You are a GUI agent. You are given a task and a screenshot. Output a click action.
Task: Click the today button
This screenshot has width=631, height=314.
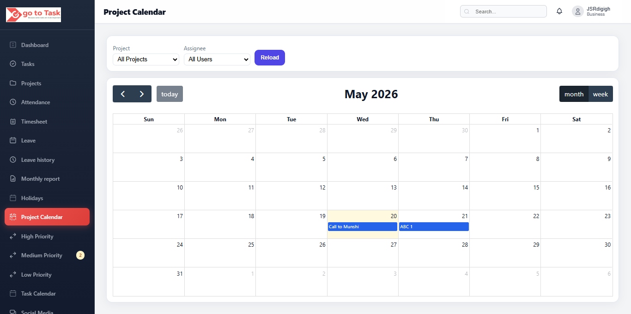click(x=170, y=94)
